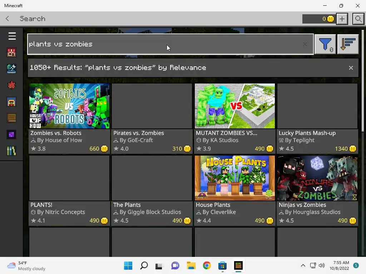Open the filter options funnel button
This screenshot has width=366, height=274.
click(325, 44)
